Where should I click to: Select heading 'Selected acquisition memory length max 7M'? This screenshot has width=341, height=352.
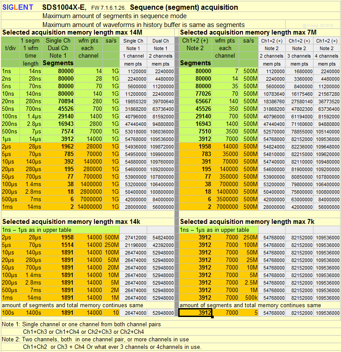coord(248,32)
